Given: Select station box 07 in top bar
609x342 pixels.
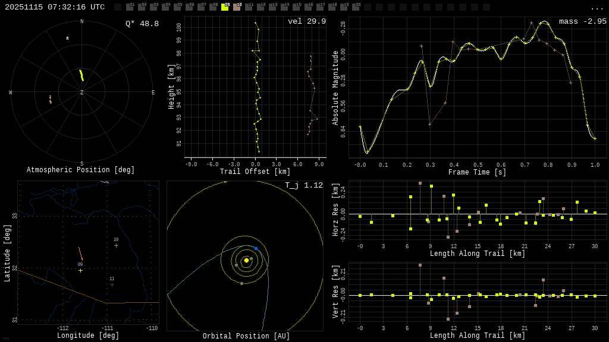Looking at the screenshot, I should (201, 7).
